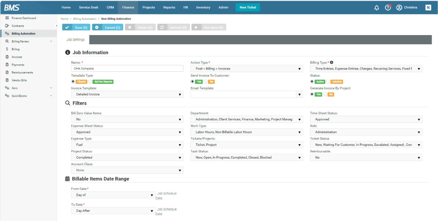This screenshot has width=438, height=221.
Task: Switch to the Job Settings tab
Action: [x=75, y=40]
